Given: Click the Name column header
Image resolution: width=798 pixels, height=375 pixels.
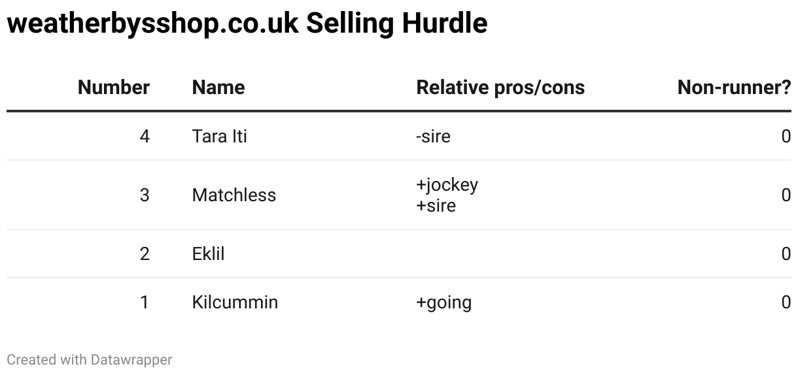Looking at the screenshot, I should pyautogui.click(x=218, y=88).
